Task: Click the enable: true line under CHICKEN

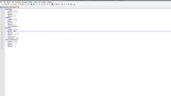Action: 12,11
